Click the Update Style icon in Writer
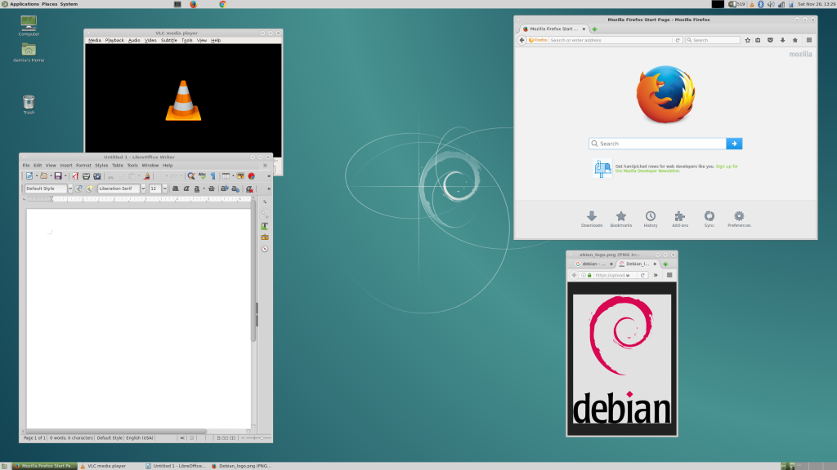 coord(78,188)
